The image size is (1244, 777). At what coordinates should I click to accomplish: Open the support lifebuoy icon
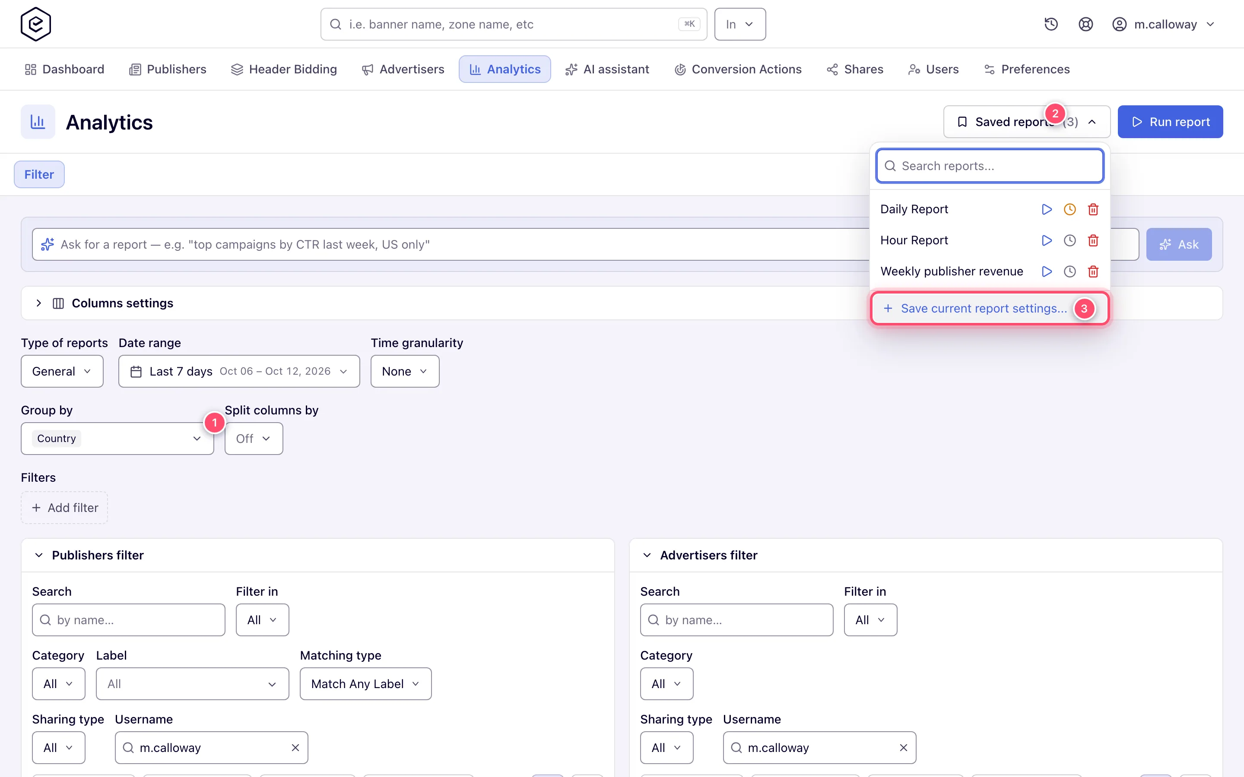(1085, 24)
